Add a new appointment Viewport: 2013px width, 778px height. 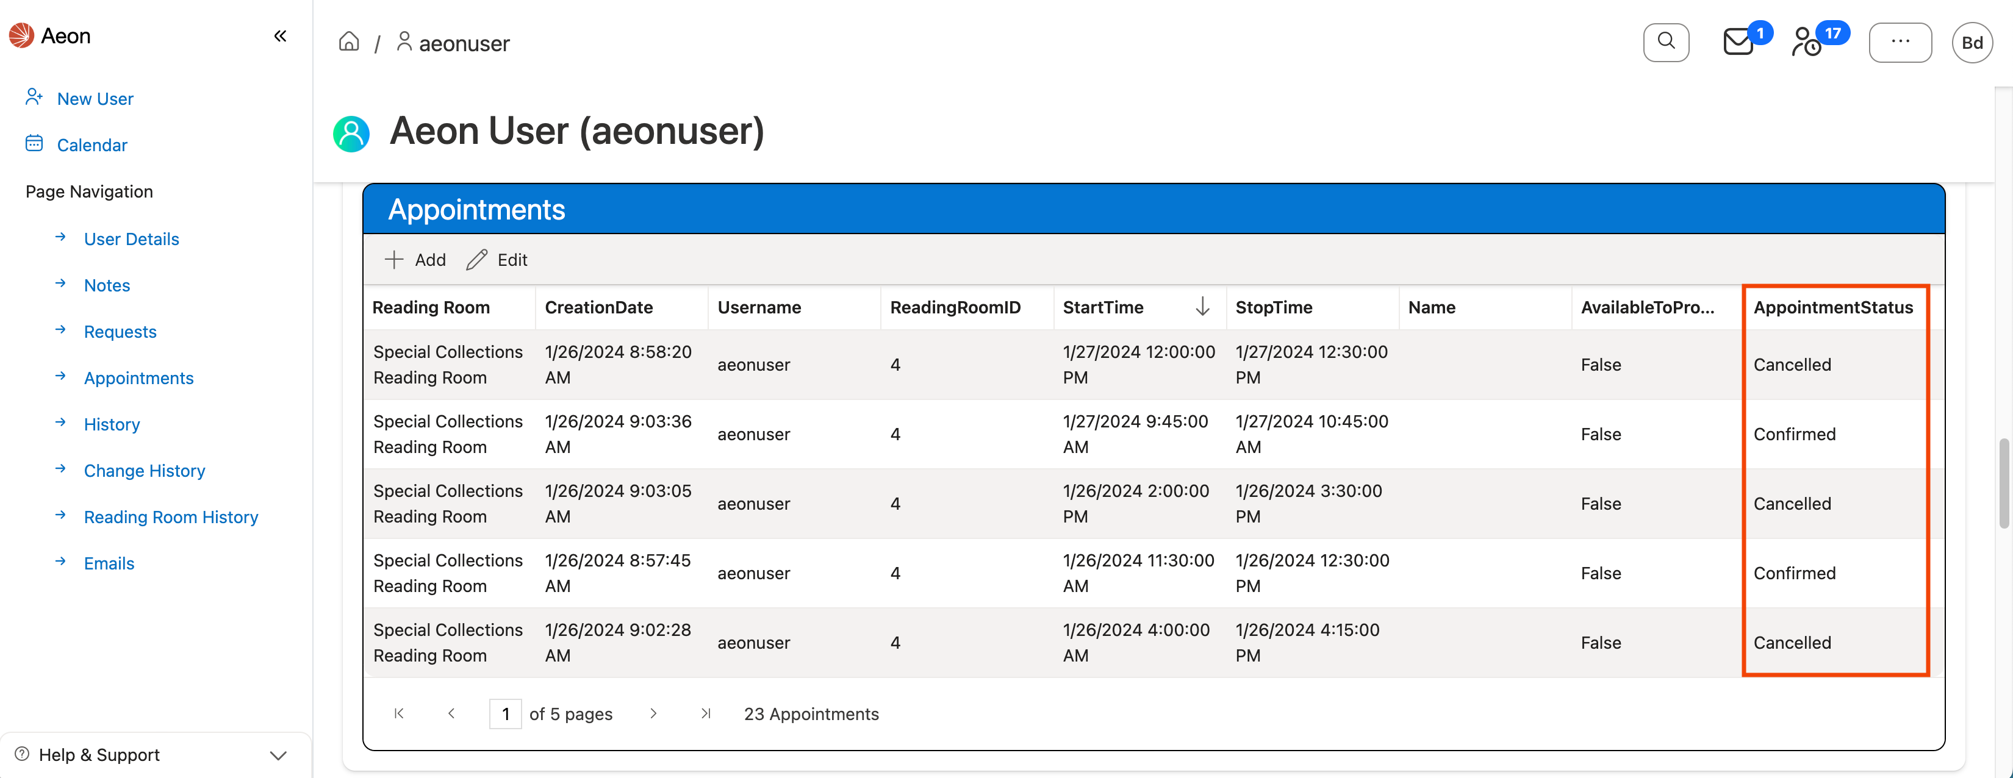[x=416, y=259]
